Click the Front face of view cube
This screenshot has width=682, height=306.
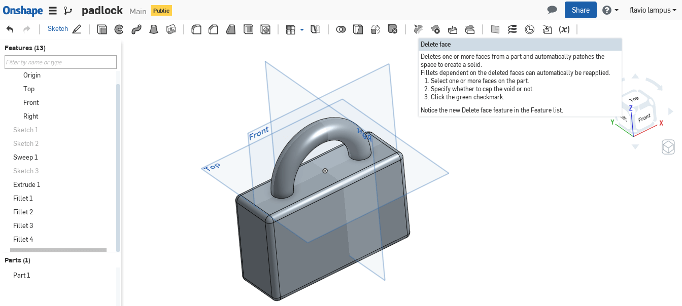(x=644, y=118)
